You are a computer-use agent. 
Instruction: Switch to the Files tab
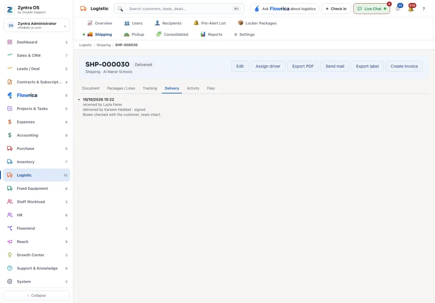211,88
